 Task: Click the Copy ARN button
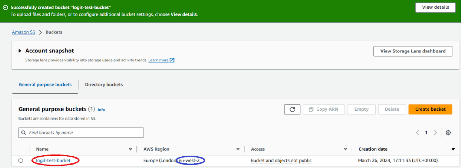click(324, 109)
